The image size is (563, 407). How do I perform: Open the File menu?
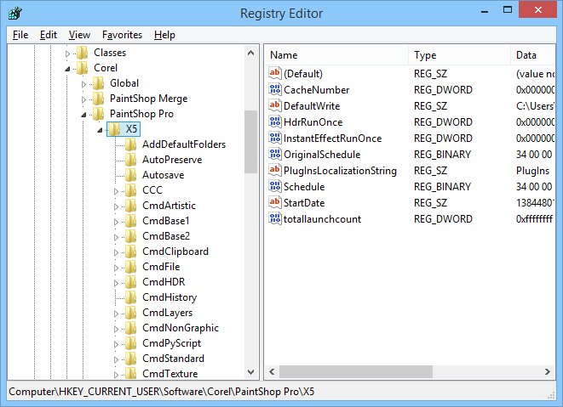coord(20,35)
